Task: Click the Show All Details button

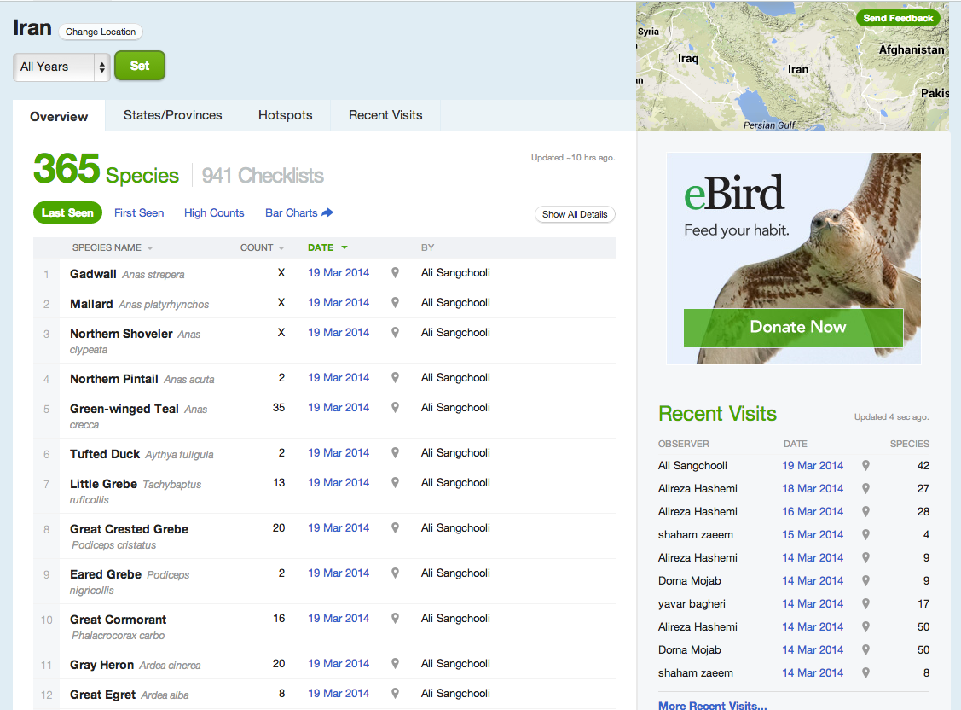Action: coord(574,214)
